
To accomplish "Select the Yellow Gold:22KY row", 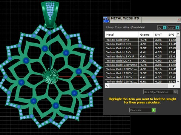I will tap(140, 61).
